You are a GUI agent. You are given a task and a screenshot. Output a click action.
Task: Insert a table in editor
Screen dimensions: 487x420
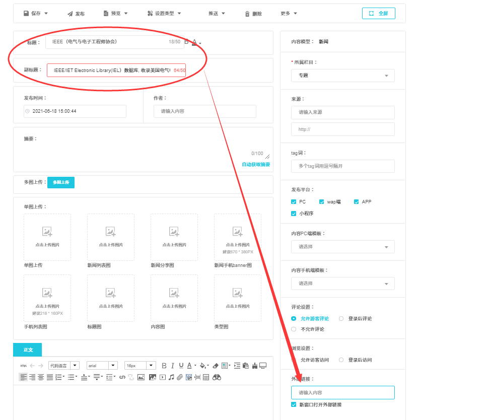pos(206,377)
